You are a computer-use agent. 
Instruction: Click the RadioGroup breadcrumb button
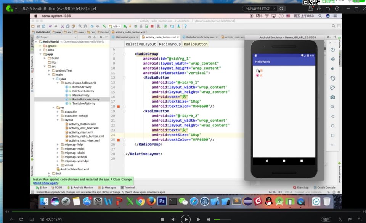[x=170, y=44]
